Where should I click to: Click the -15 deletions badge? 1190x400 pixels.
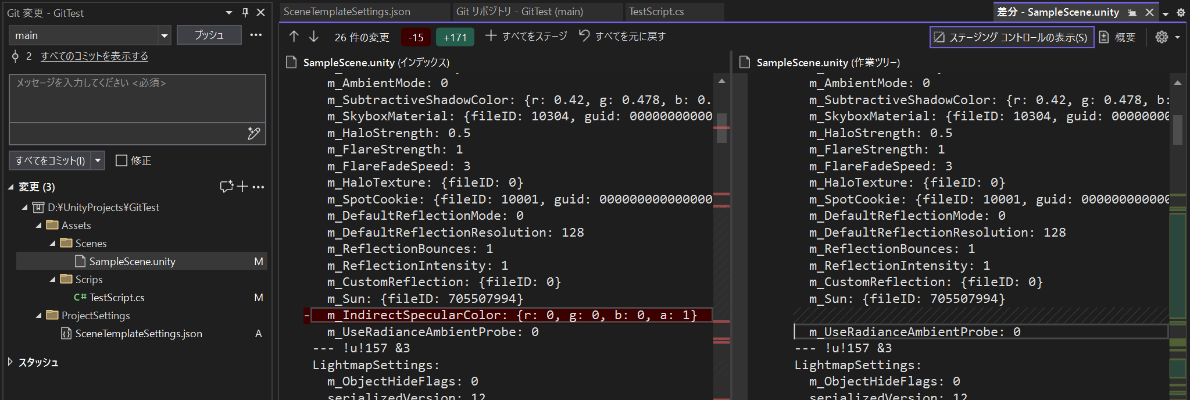(416, 37)
